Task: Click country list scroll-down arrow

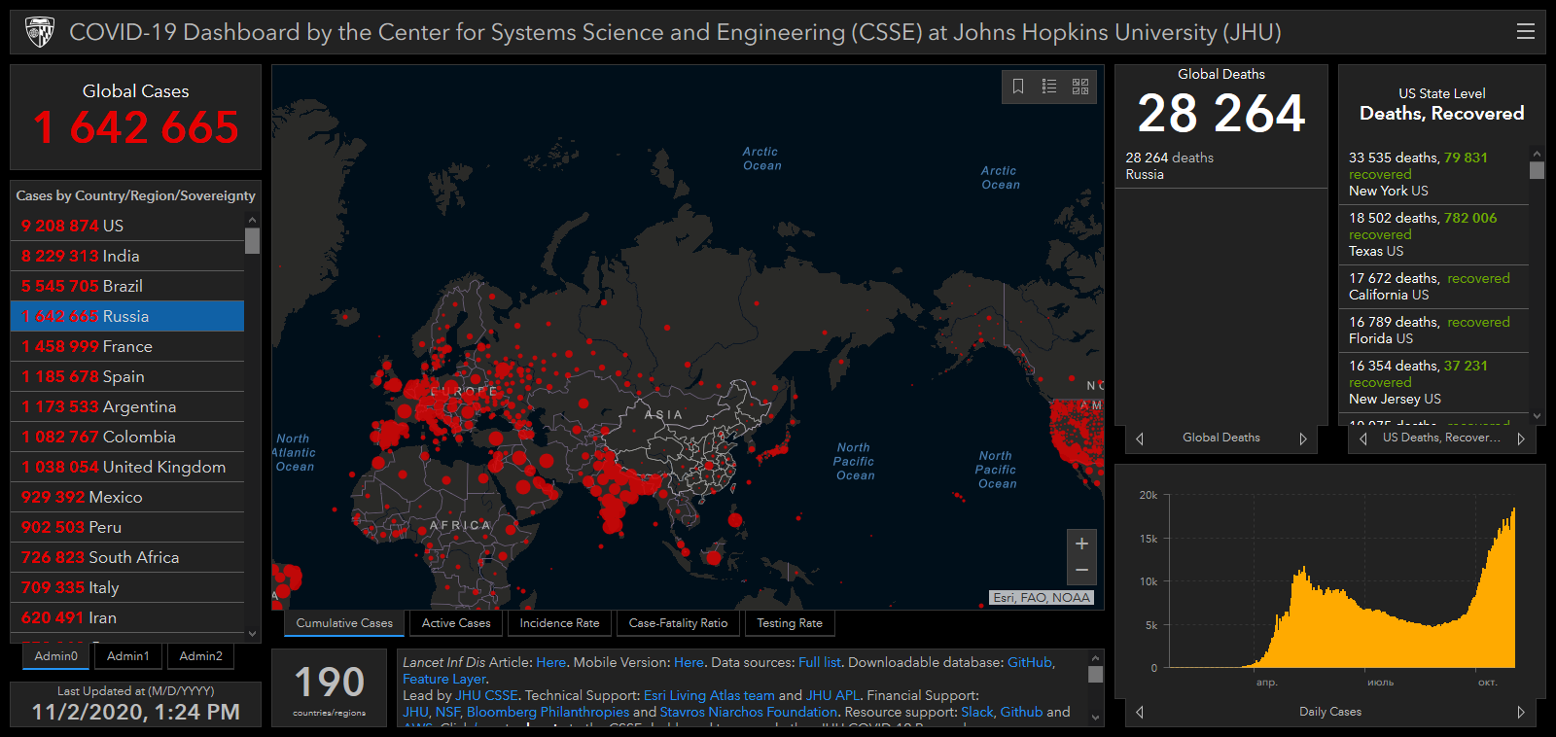Action: (253, 634)
